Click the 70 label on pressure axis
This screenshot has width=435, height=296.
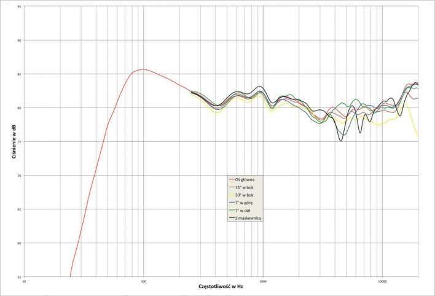(x=19, y=176)
